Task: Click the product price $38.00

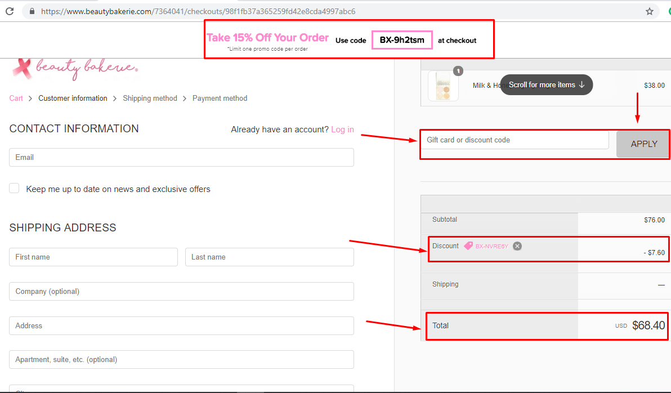Action: [654, 85]
